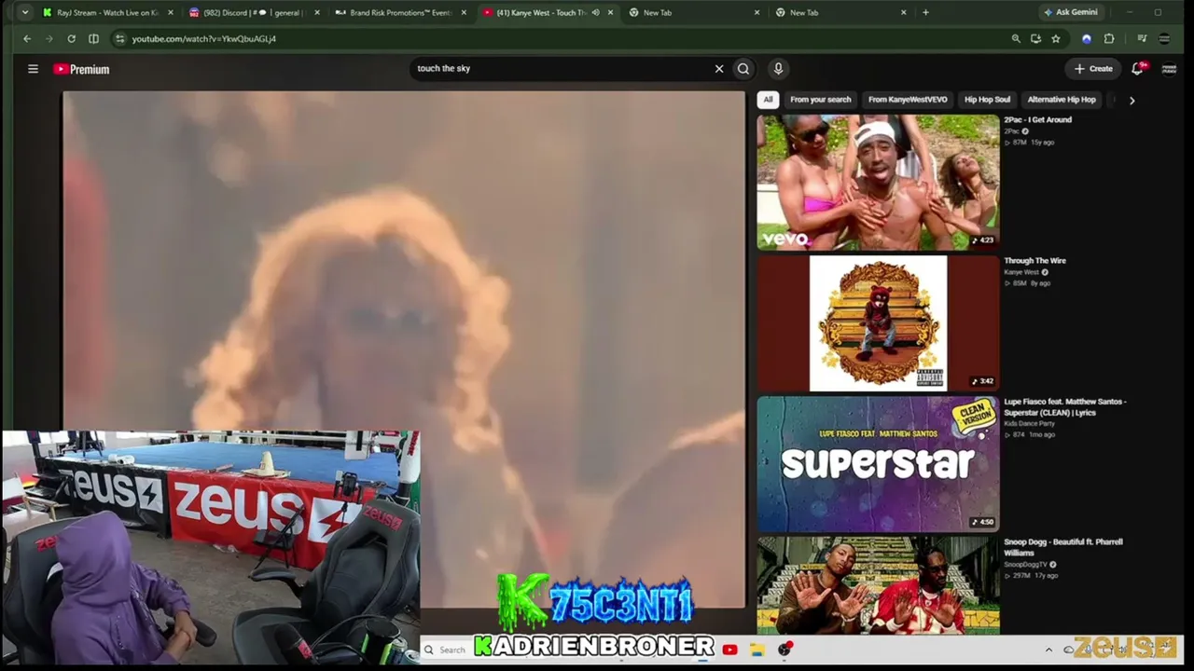This screenshot has height=671, width=1194.
Task: Click the install or cast icon in address bar
Action: (1035, 39)
